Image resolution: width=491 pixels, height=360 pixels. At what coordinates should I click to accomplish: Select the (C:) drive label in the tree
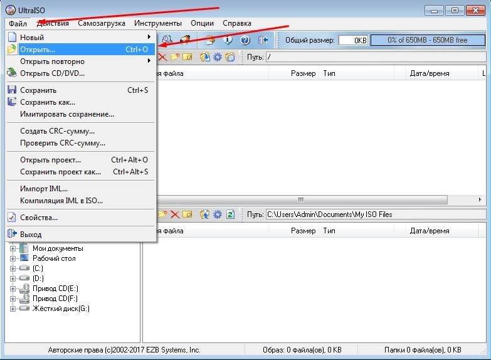38,268
